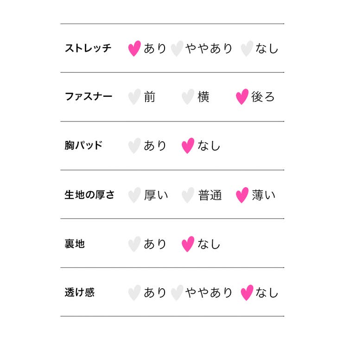
Task: Click the gray heart for ストレッチ なし
Action: coord(247,48)
